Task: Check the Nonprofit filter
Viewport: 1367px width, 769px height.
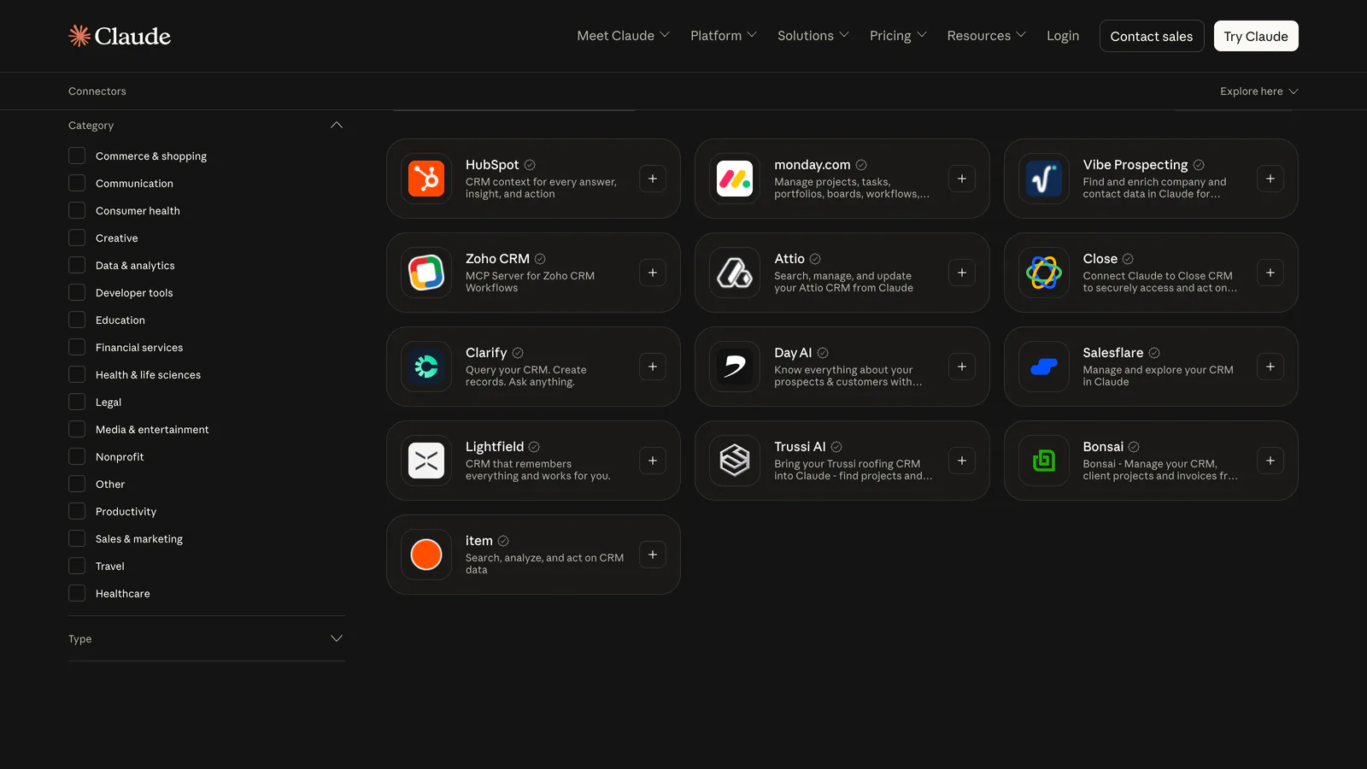Action: tap(77, 456)
